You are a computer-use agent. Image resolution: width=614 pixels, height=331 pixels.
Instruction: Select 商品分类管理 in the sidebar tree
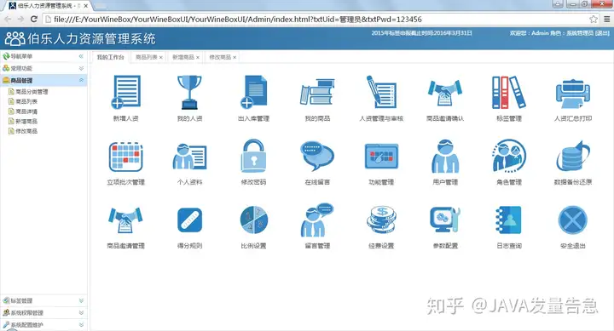(x=32, y=92)
